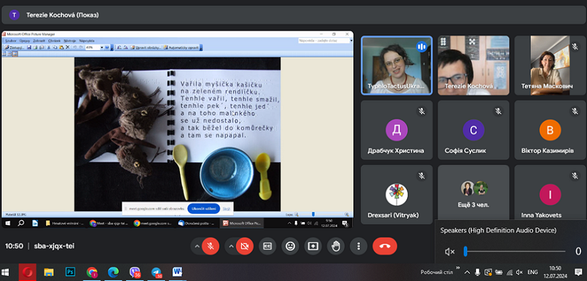Adjust Picture Manager zoom (Lupa) slider
Image resolution: width=587 pixels, height=281 pixels.
pos(322,214)
